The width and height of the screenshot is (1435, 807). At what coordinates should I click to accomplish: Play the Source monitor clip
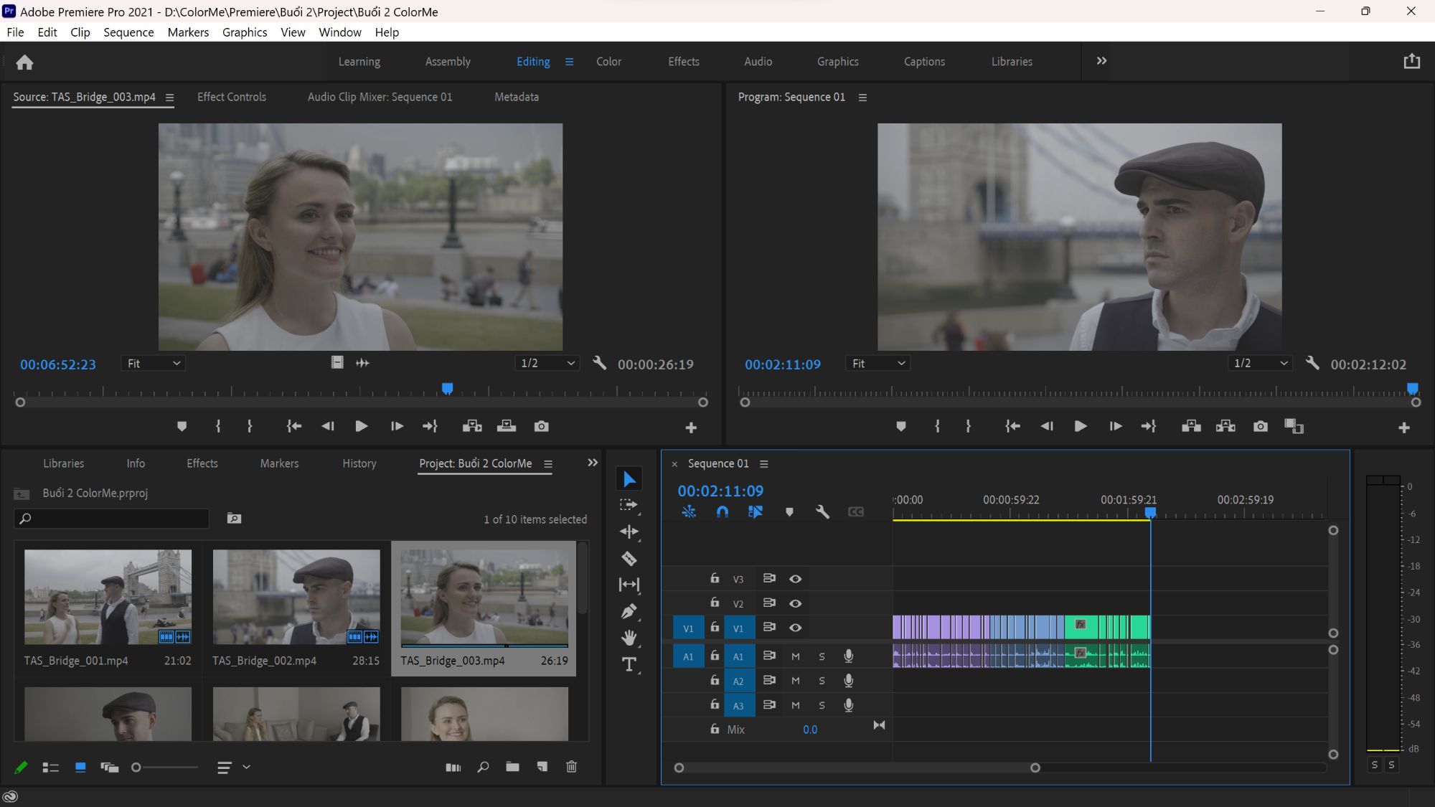(362, 426)
